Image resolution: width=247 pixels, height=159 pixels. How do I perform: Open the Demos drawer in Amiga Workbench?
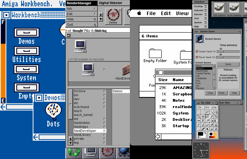27,33
